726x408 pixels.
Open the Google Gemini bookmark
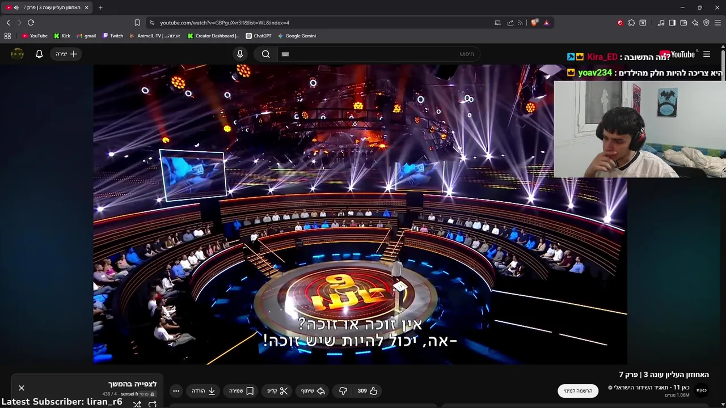pyautogui.click(x=297, y=36)
